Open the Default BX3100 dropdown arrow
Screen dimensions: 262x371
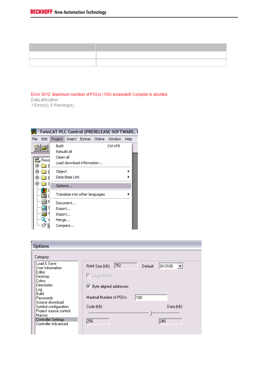[x=180, y=266]
